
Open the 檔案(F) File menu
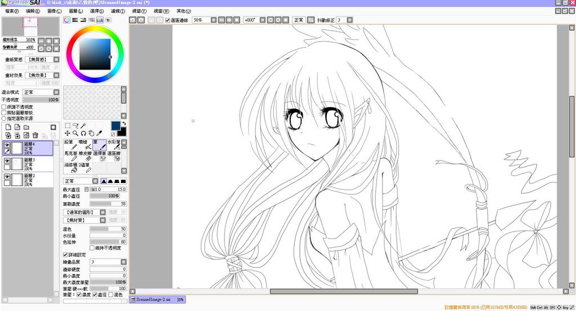pyautogui.click(x=12, y=11)
